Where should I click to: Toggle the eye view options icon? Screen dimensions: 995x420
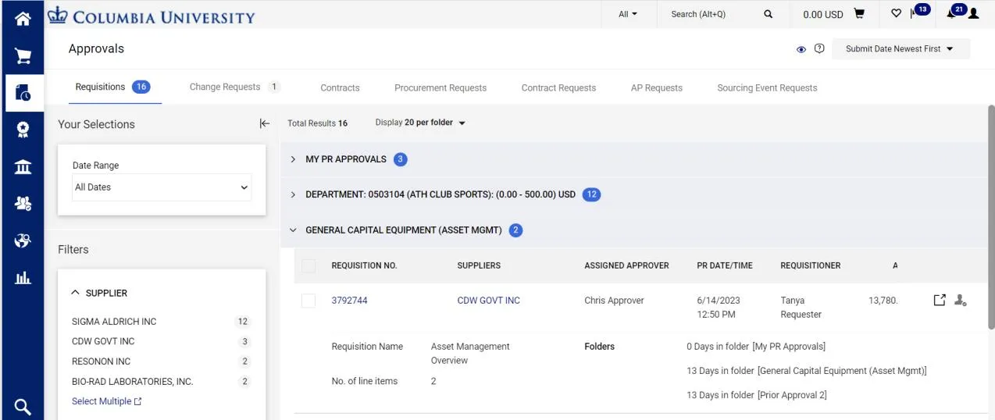(801, 49)
